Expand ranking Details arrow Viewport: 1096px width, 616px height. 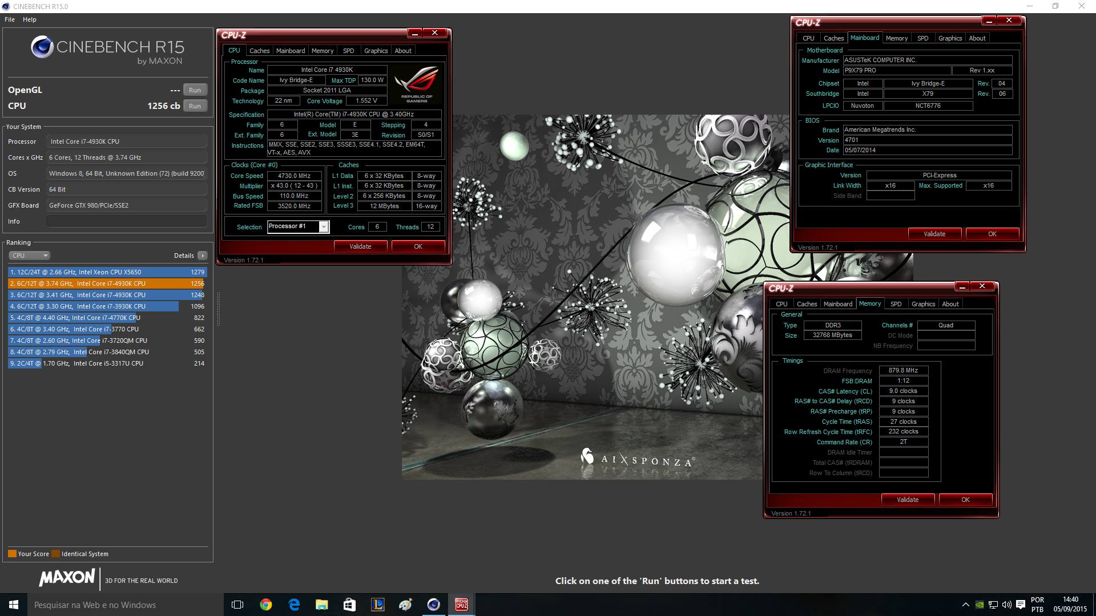click(203, 256)
